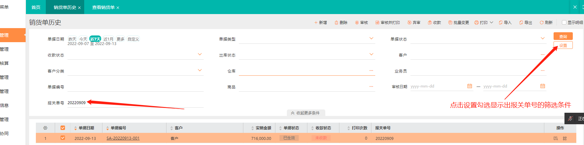
Task: Toggle the select-all header checkbox
Action: tap(63, 128)
